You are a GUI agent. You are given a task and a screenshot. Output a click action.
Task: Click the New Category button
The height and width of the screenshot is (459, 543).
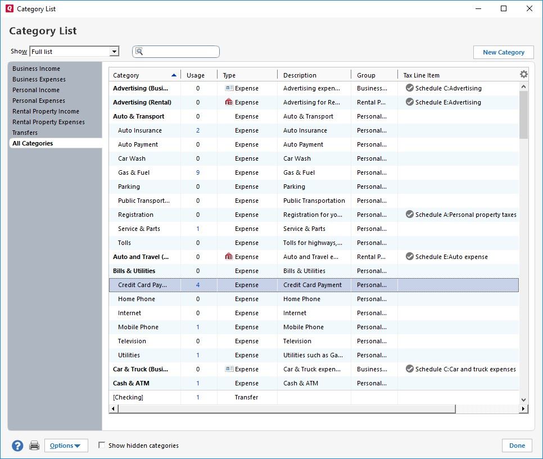[x=503, y=52]
